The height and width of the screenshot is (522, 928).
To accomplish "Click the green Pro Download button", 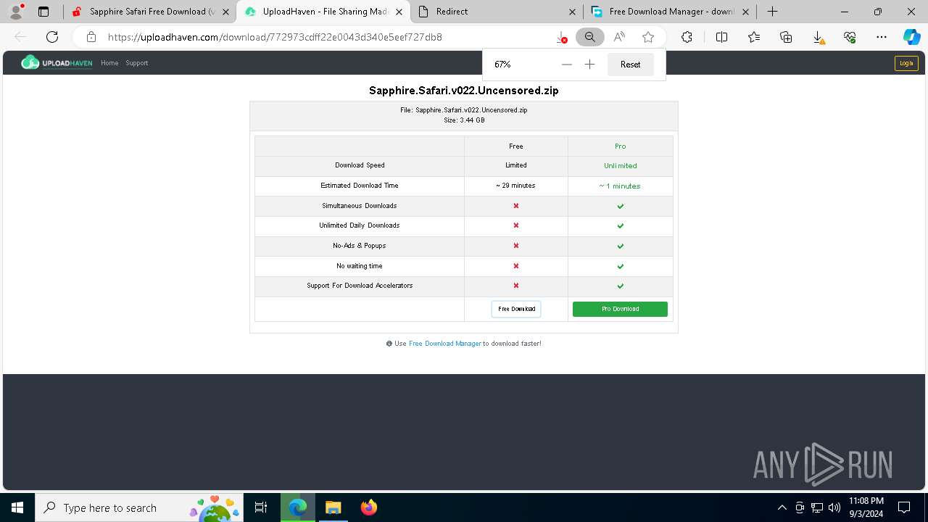I will (620, 309).
